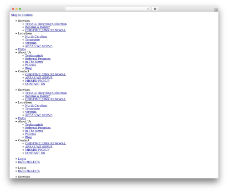The image size is (228, 192).
Task: Open first Testimonials link under About Us
Action: [x=34, y=55]
